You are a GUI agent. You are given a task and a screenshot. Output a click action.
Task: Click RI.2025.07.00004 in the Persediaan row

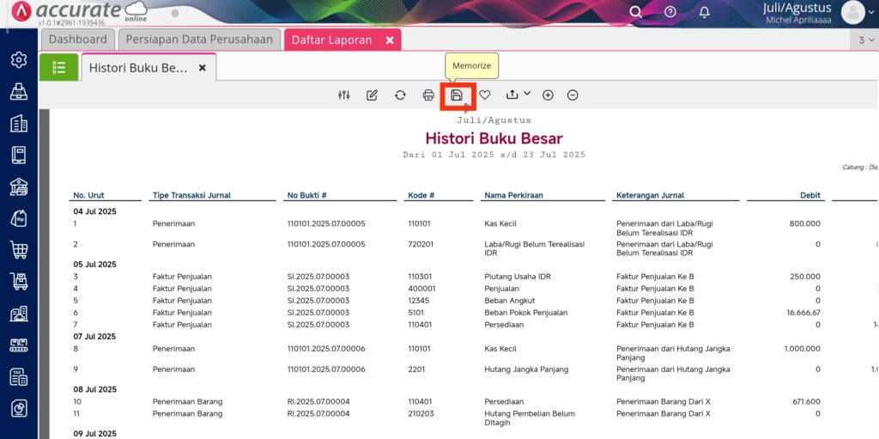coord(318,401)
